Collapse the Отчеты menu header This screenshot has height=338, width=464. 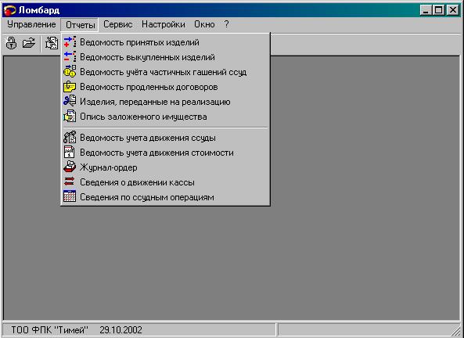(x=80, y=25)
